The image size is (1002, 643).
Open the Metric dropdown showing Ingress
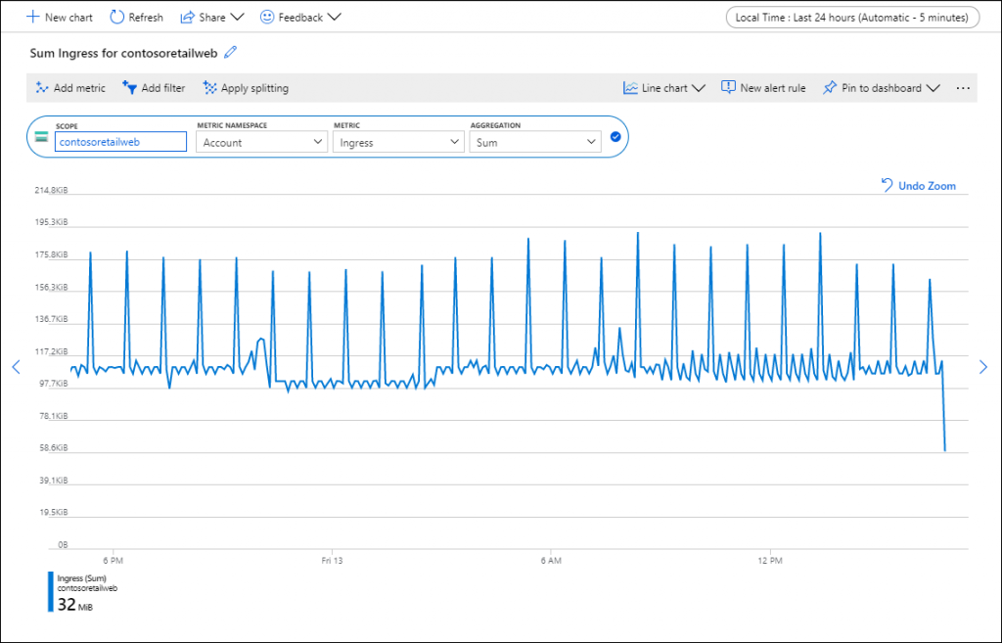pyautogui.click(x=397, y=141)
